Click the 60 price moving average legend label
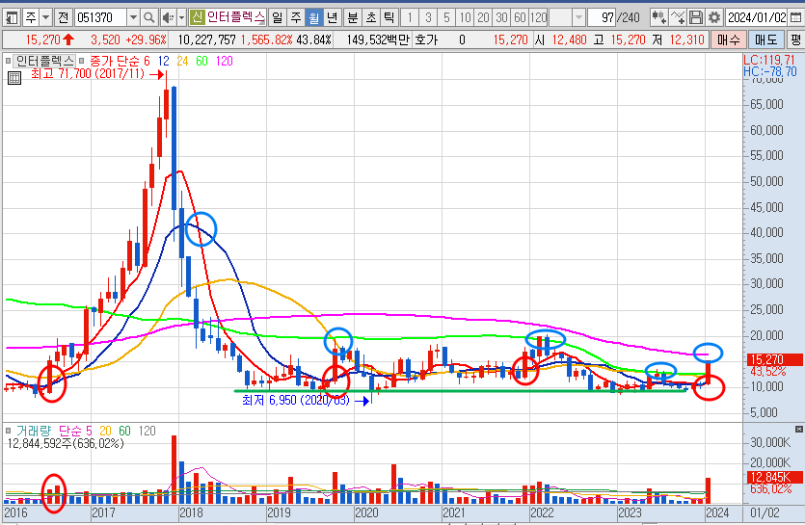This screenshot has width=805, height=525. pos(201,61)
